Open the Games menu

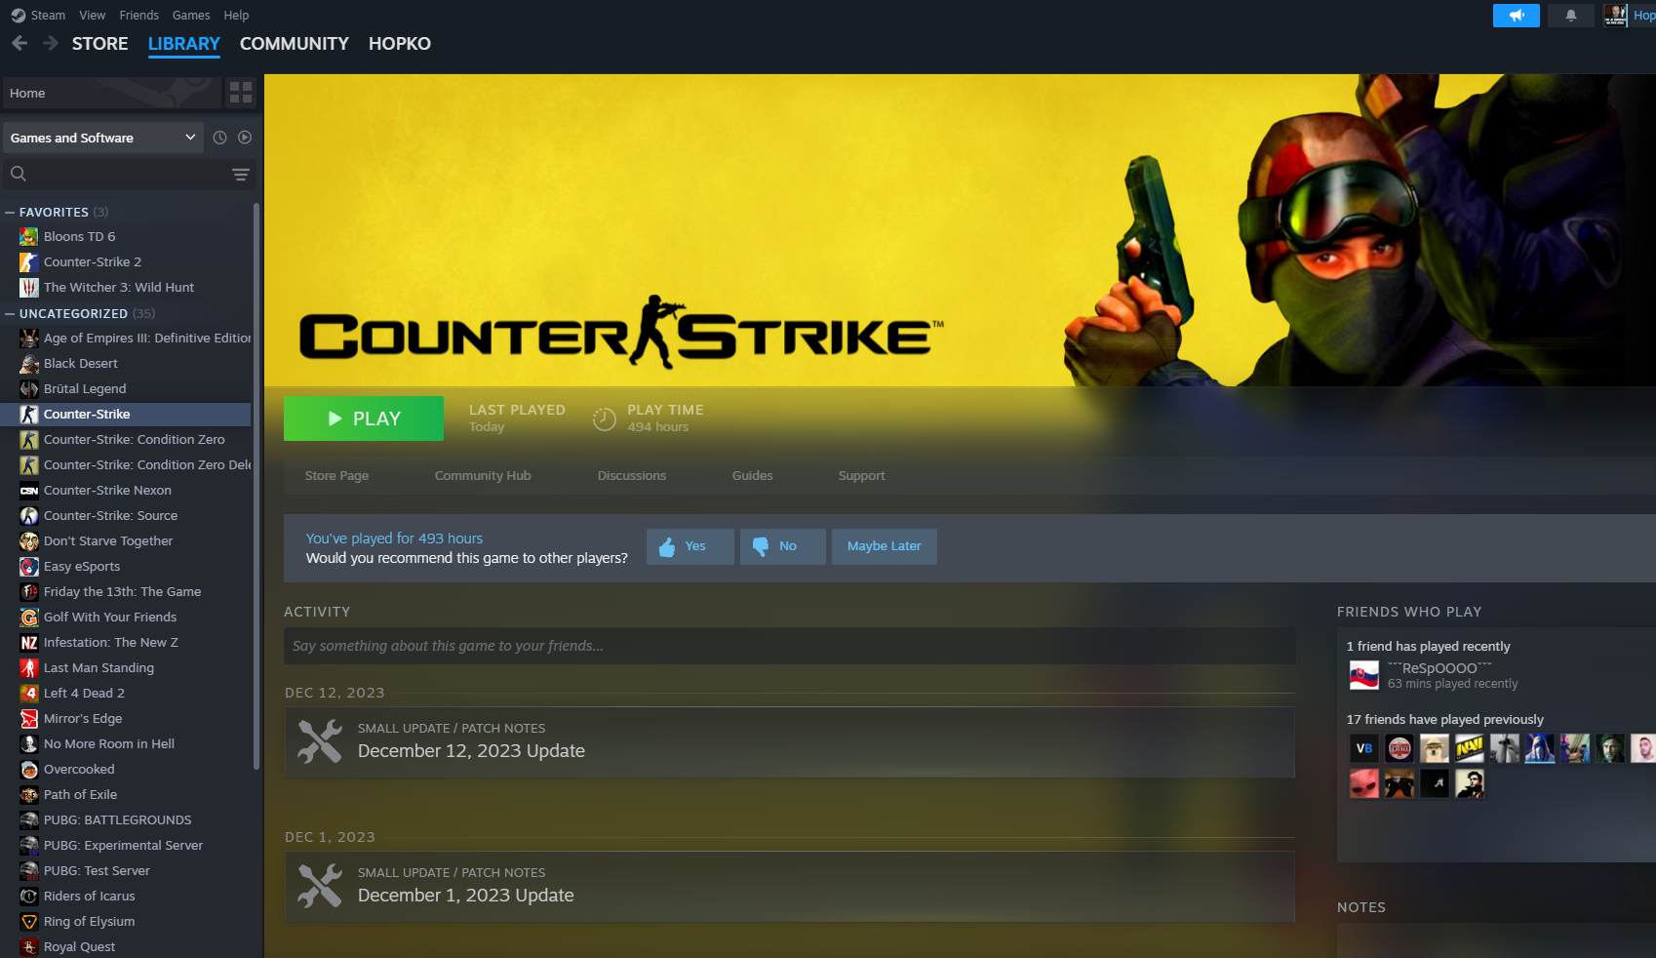click(x=191, y=16)
